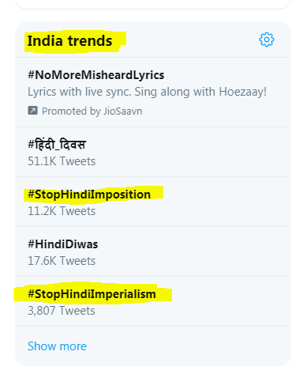Click the 'trends' word in the panel header
The width and height of the screenshot is (292, 374).
(x=90, y=41)
